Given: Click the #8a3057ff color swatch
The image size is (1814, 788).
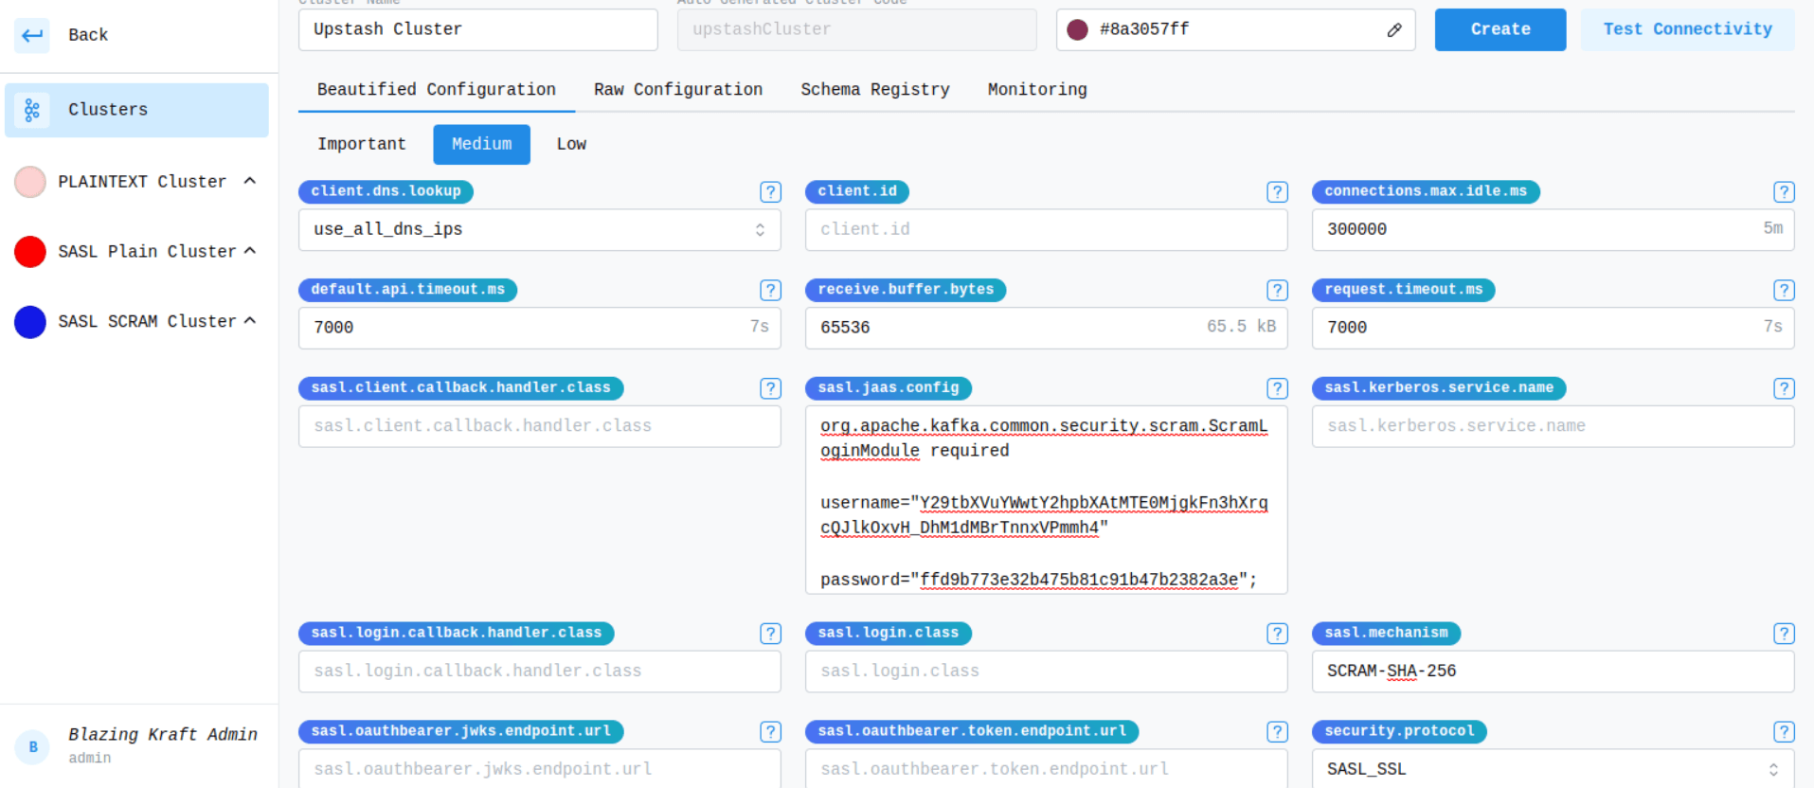Looking at the screenshot, I should pos(1077,29).
